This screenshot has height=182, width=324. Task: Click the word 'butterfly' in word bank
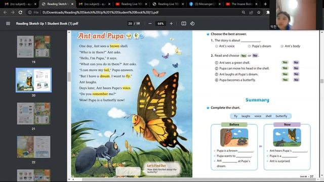tap(281, 116)
